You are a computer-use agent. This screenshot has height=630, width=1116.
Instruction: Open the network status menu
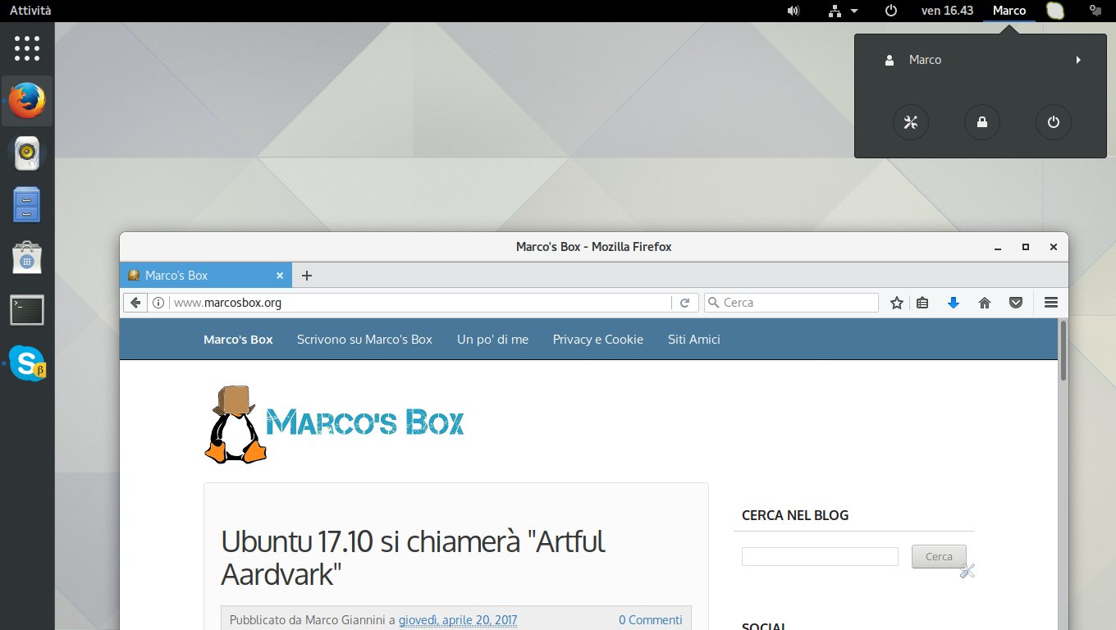[x=843, y=11]
